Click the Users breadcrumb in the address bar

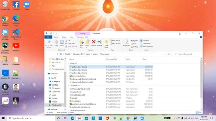(88, 54)
